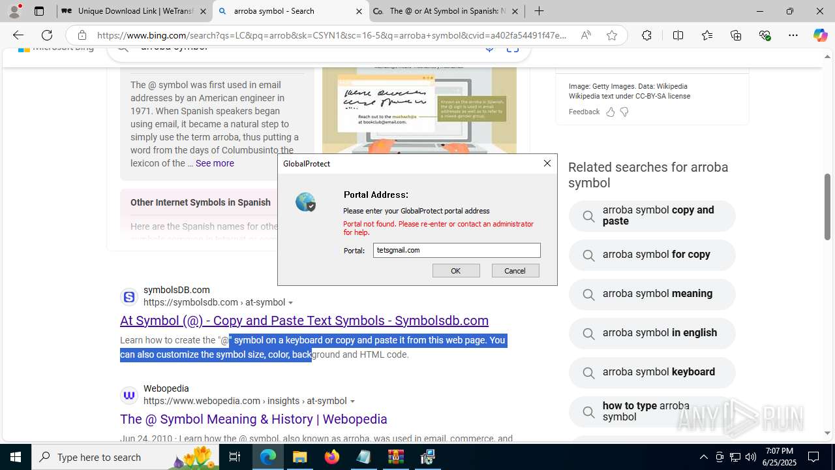Screen dimensions: 835x470
Task: Refresh the page with the reload icon
Action: point(47,35)
